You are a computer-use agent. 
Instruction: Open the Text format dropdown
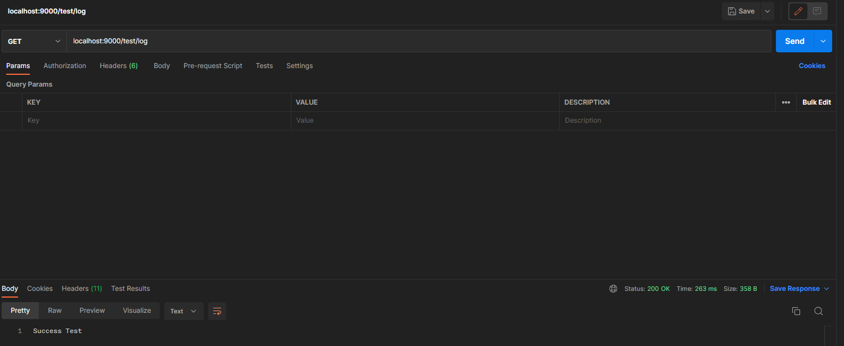pos(183,311)
